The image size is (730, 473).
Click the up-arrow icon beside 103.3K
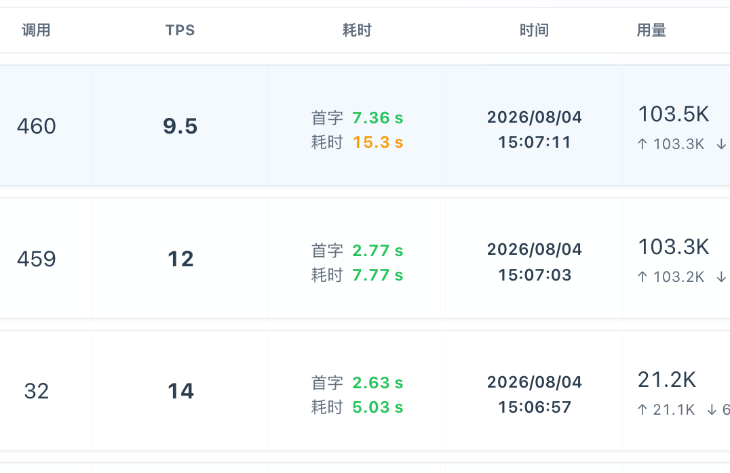tap(642, 144)
